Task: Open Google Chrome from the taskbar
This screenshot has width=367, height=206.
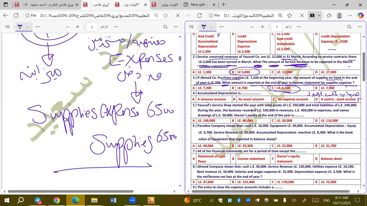Action: click(56, 200)
